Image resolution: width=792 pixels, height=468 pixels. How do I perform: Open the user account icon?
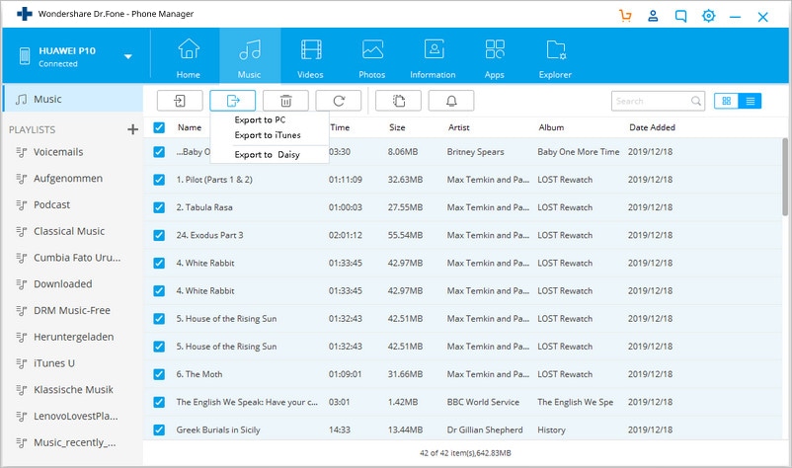pyautogui.click(x=653, y=16)
